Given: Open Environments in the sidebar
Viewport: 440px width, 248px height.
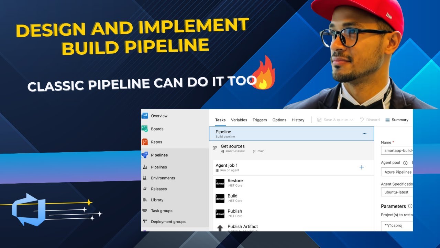Looking at the screenshot, I should click(163, 178).
